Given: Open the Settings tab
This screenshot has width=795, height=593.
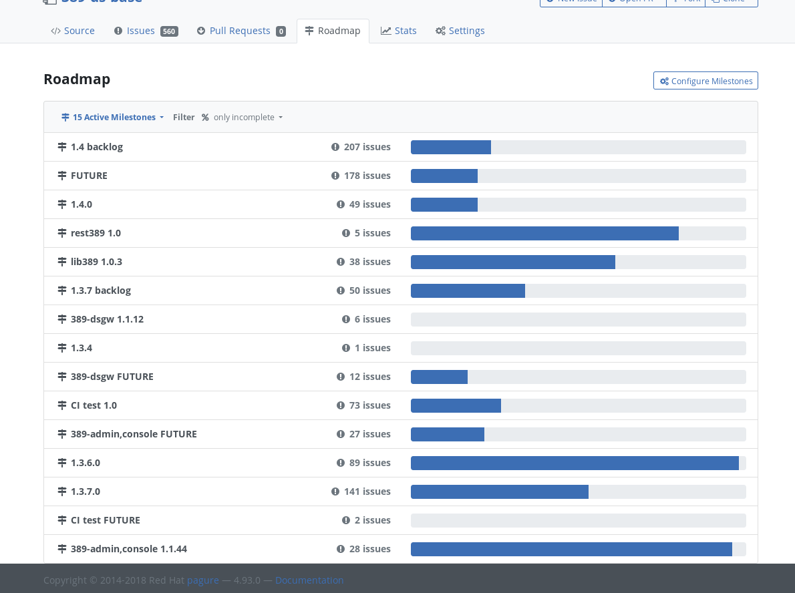Looking at the screenshot, I should [460, 31].
